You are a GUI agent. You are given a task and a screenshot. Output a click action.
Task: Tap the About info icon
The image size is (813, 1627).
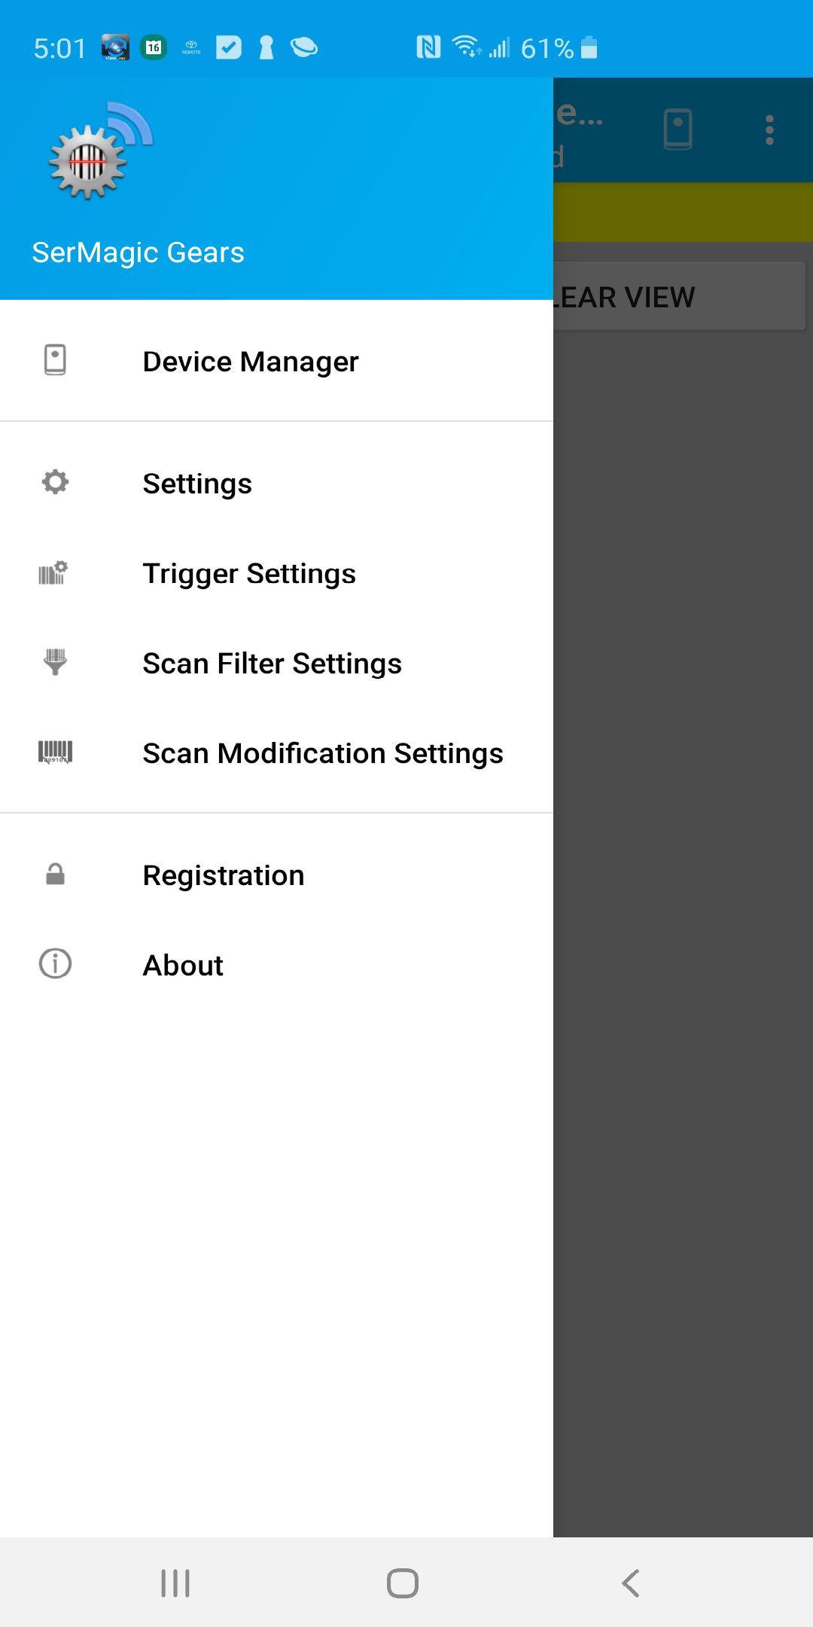(55, 963)
